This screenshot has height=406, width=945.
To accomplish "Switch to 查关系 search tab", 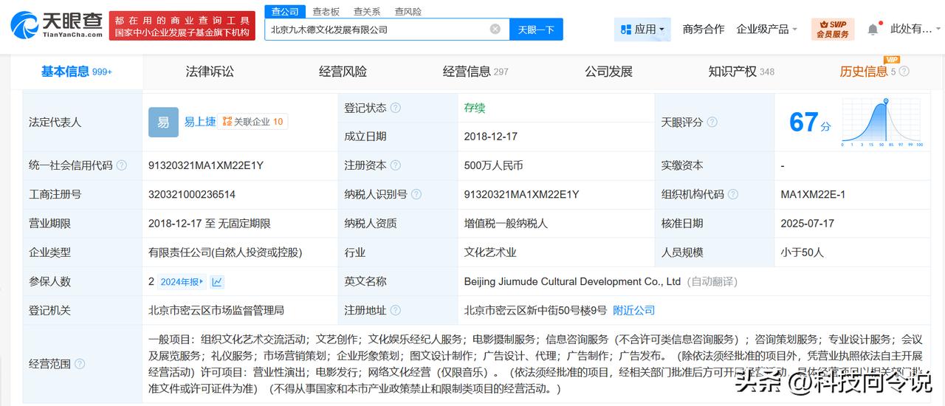I will pyautogui.click(x=367, y=12).
